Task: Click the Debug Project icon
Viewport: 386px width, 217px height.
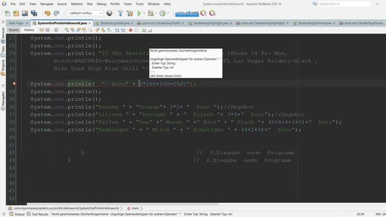Action: click(151, 13)
